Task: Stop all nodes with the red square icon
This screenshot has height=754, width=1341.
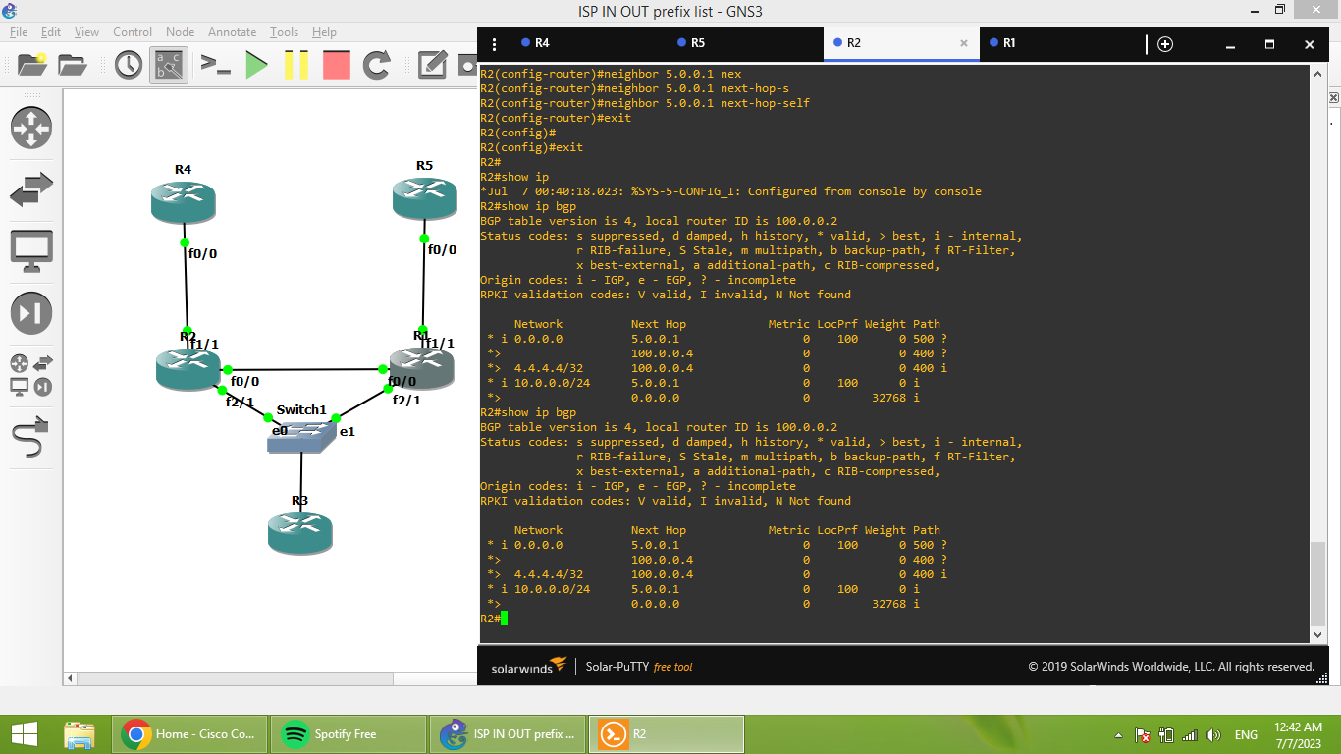Action: (x=336, y=66)
